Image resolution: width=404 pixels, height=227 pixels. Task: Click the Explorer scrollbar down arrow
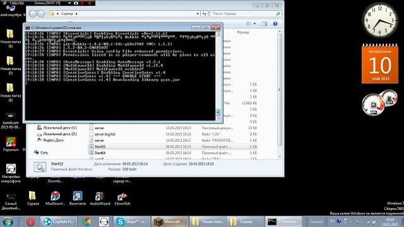point(280,156)
